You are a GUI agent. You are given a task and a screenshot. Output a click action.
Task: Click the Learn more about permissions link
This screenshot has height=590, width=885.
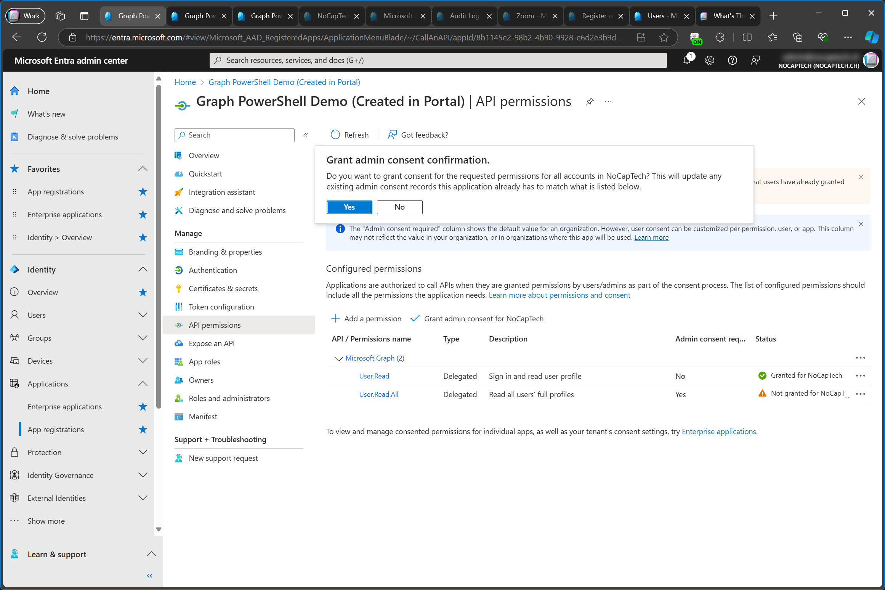[559, 294]
